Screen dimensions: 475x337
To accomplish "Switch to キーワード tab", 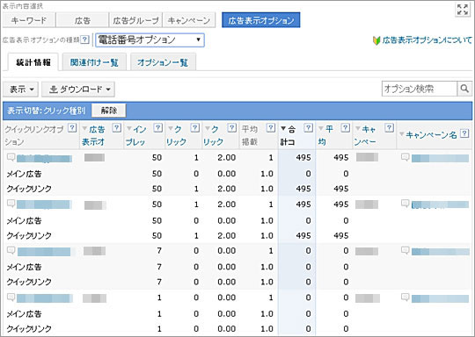I will [29, 20].
